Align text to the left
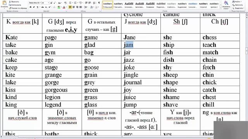248x139 pixels. 70,7
